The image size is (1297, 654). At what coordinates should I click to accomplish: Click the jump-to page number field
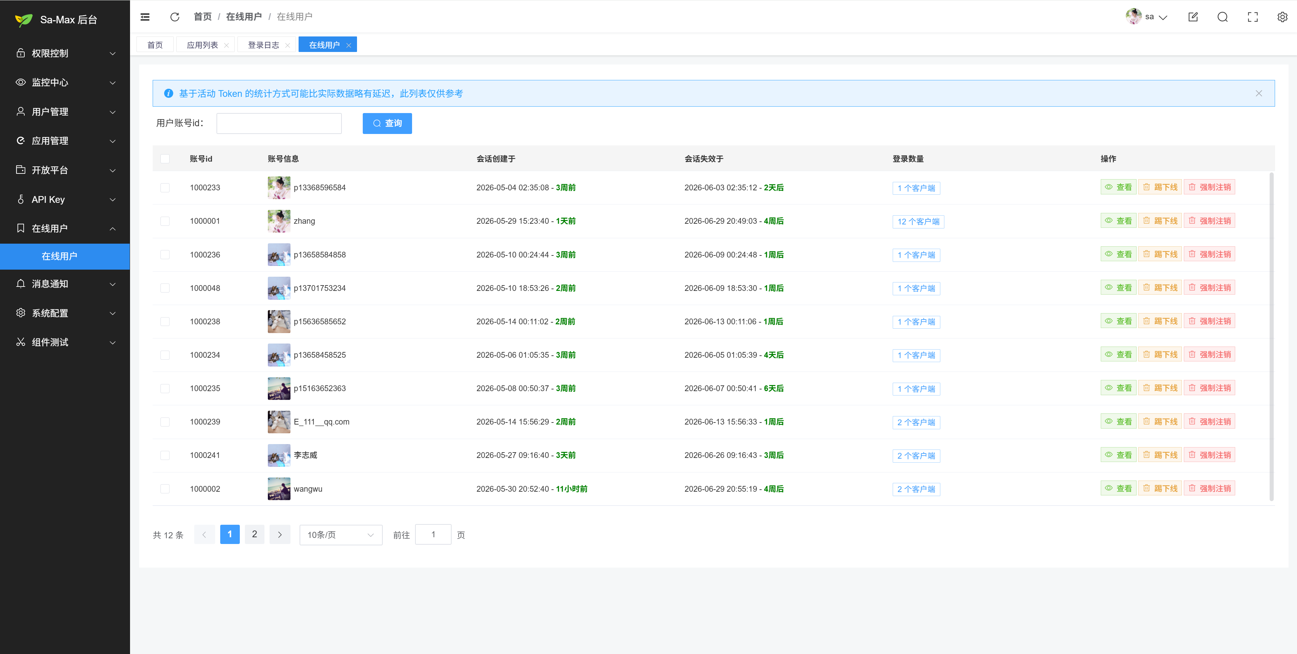433,534
